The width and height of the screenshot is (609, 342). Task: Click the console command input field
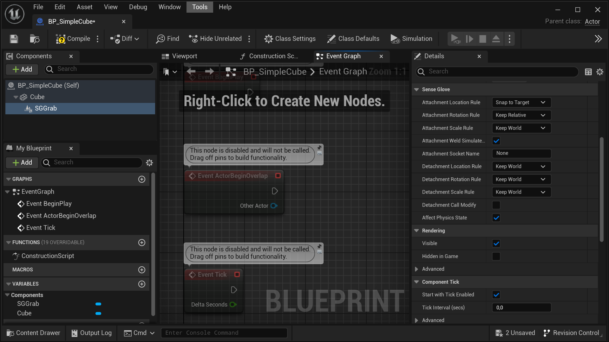pos(224,333)
